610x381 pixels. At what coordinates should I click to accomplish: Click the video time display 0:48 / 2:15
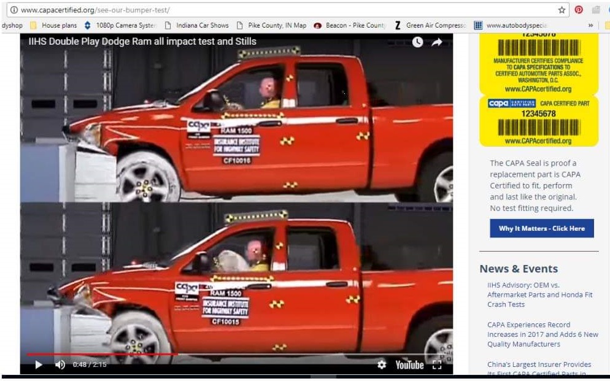click(x=90, y=364)
